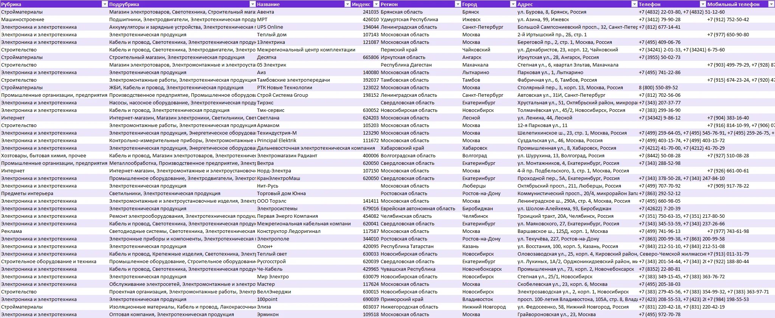Select the Норд-Электра name cell
The image size is (775, 318).
(303, 171)
